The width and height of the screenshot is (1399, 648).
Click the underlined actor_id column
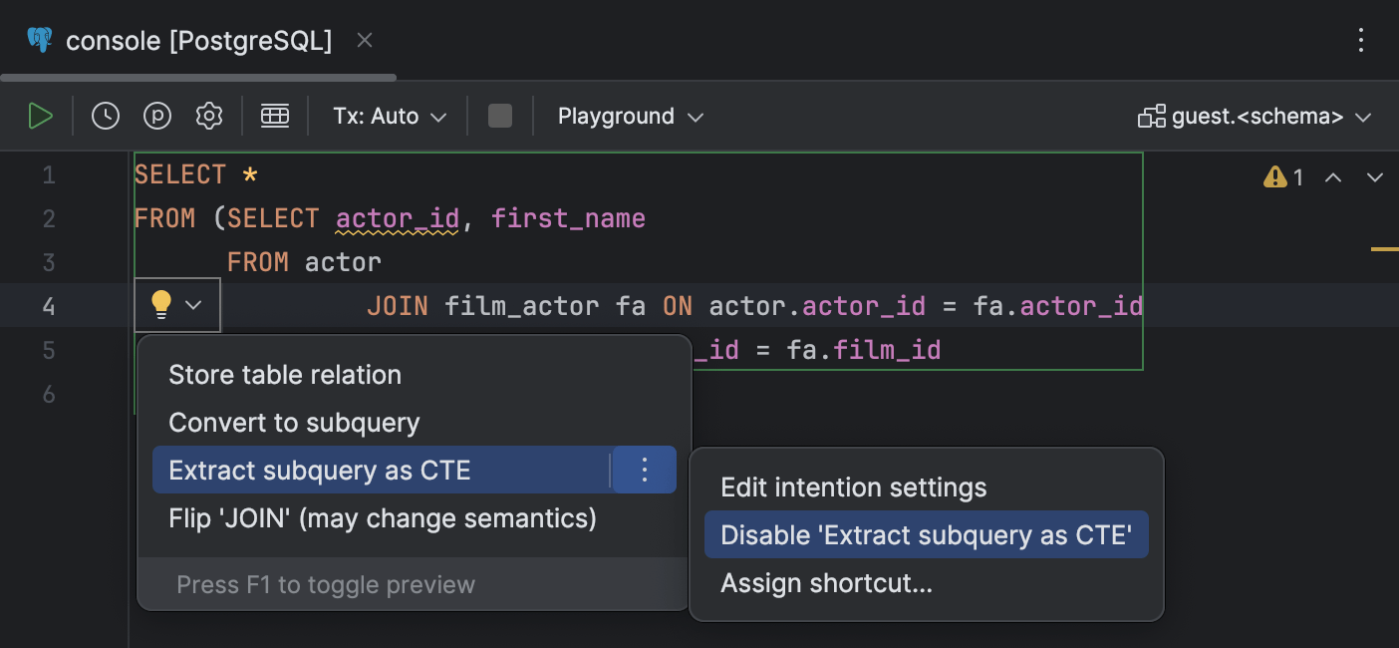398,218
